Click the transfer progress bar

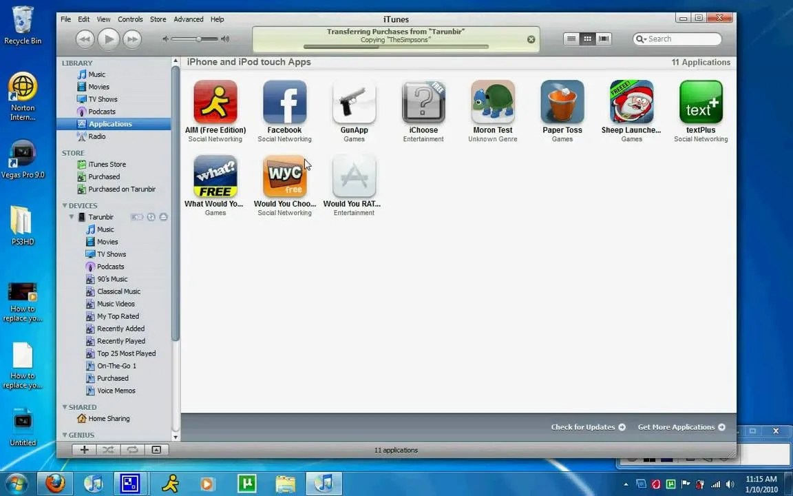pos(396,47)
